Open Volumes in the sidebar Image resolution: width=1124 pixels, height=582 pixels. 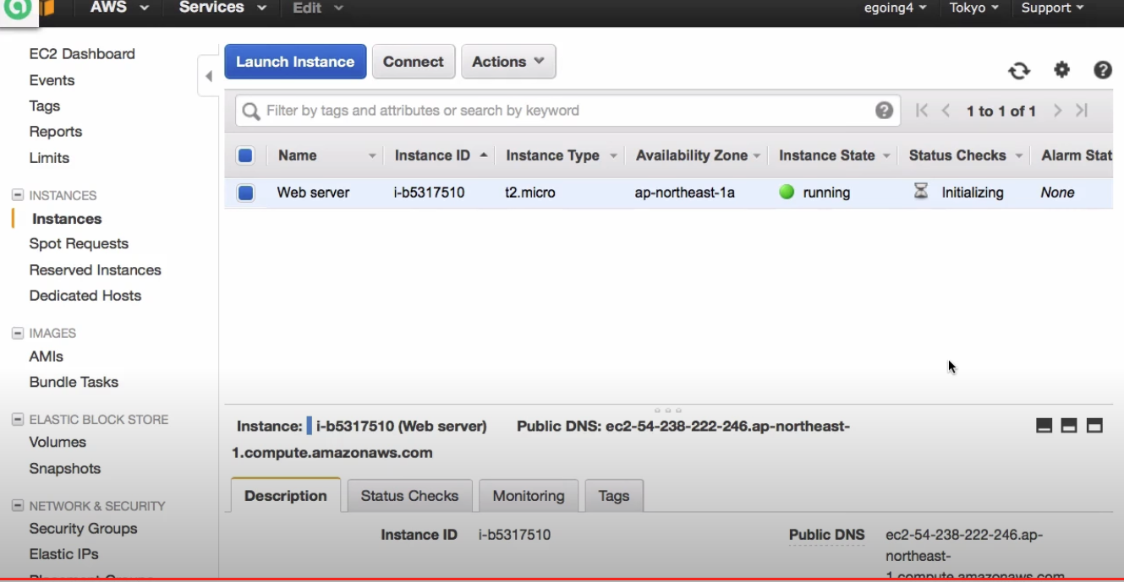(58, 443)
